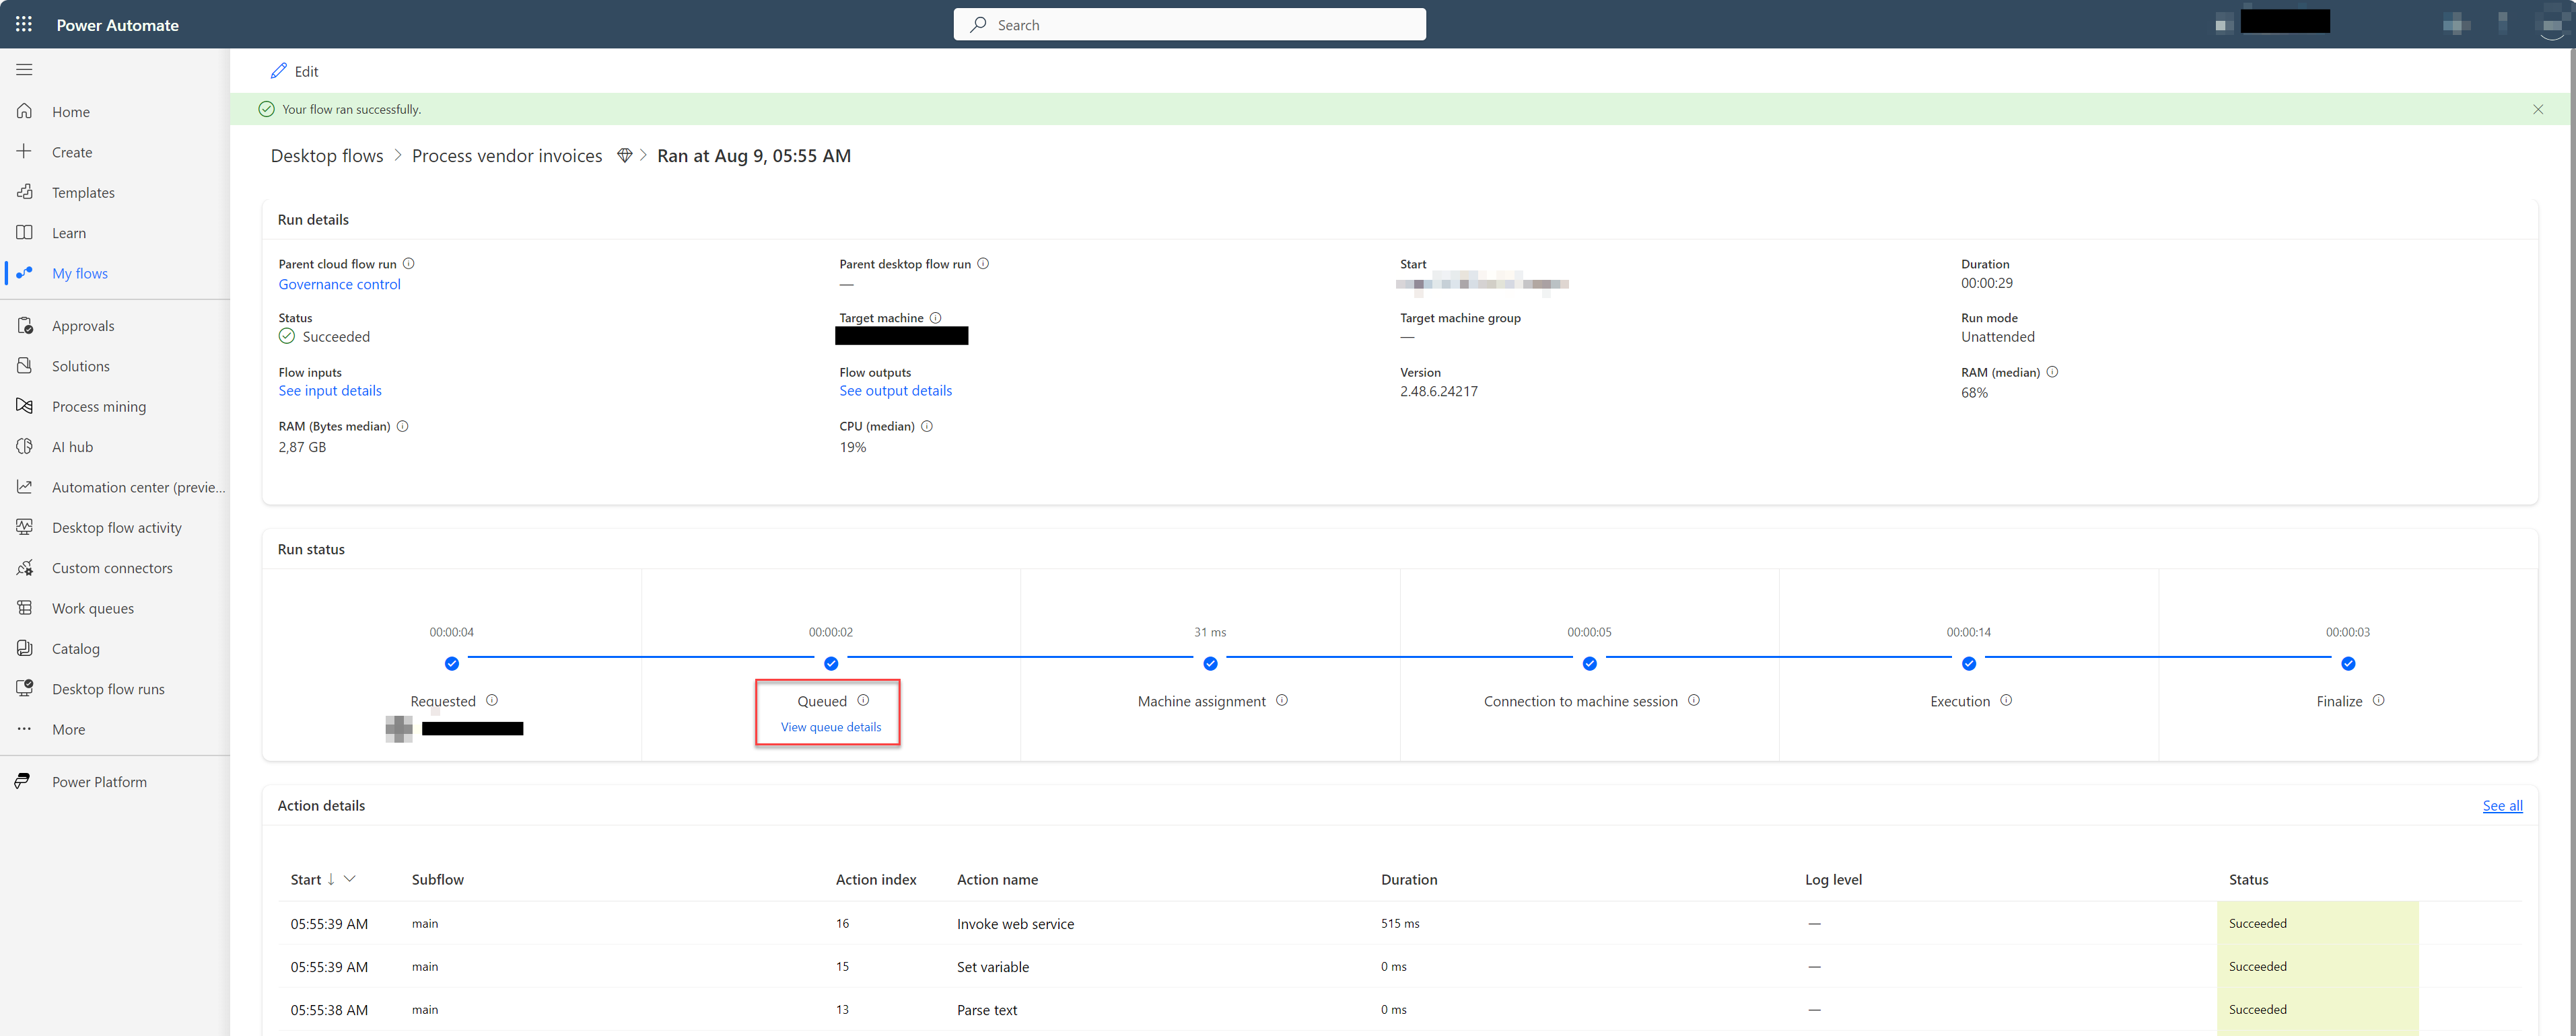Viewport: 2576px width, 1036px height.
Task: Open the Home section in sidebar
Action: (71, 112)
